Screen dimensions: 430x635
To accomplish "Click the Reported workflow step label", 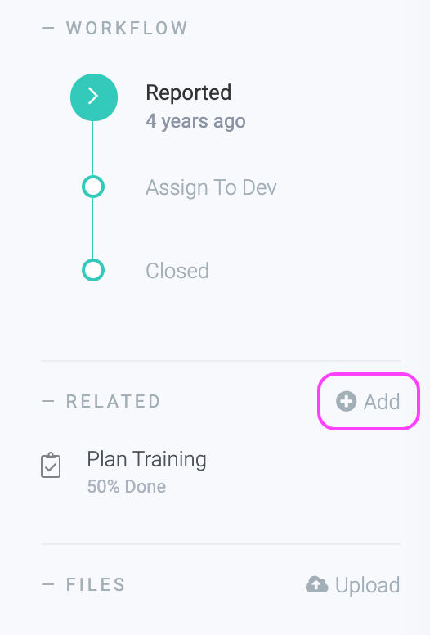I will click(x=189, y=92).
